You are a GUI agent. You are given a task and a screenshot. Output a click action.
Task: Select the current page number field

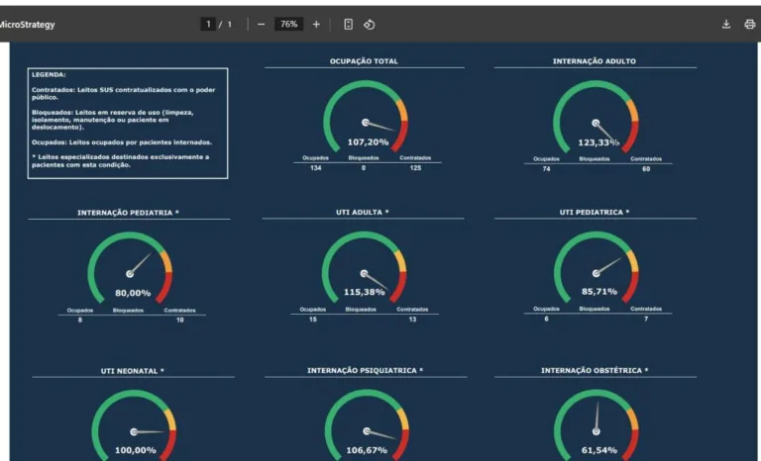pyautogui.click(x=209, y=24)
